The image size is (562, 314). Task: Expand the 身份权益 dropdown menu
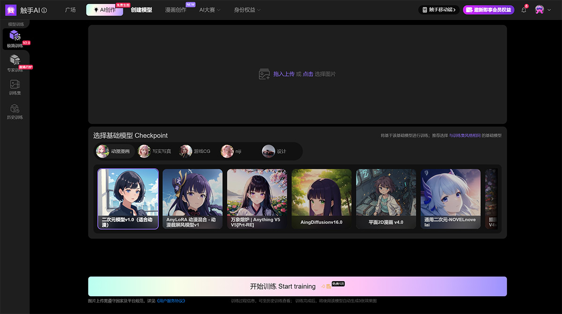[247, 10]
